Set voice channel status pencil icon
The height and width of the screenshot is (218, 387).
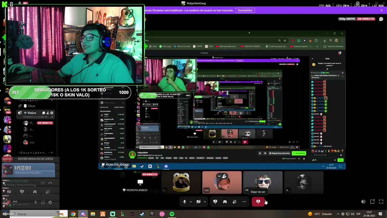(52, 117)
